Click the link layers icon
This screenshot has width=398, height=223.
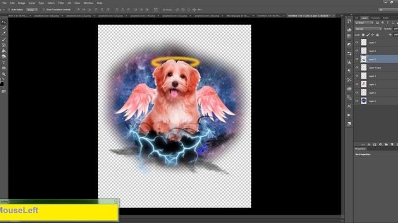(x=363, y=144)
